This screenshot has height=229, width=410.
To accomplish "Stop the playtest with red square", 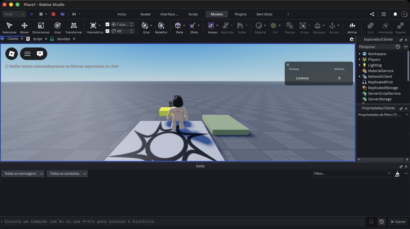I will pyautogui.click(x=53, y=14).
